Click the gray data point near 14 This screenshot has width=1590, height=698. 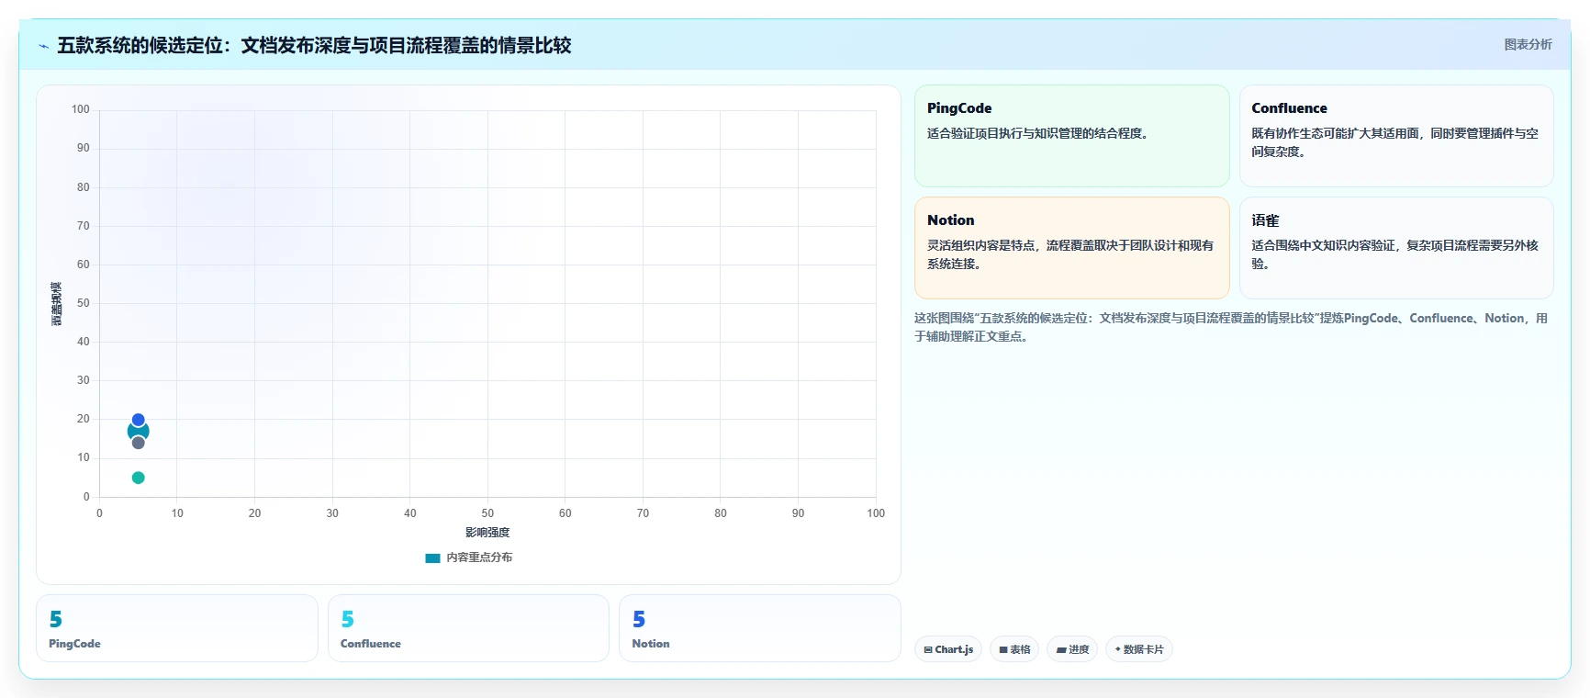pos(138,443)
